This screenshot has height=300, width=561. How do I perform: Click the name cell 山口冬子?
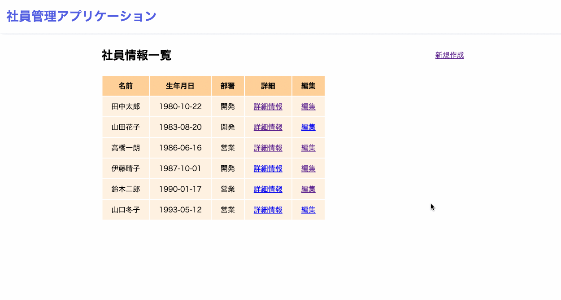pyautogui.click(x=126, y=210)
